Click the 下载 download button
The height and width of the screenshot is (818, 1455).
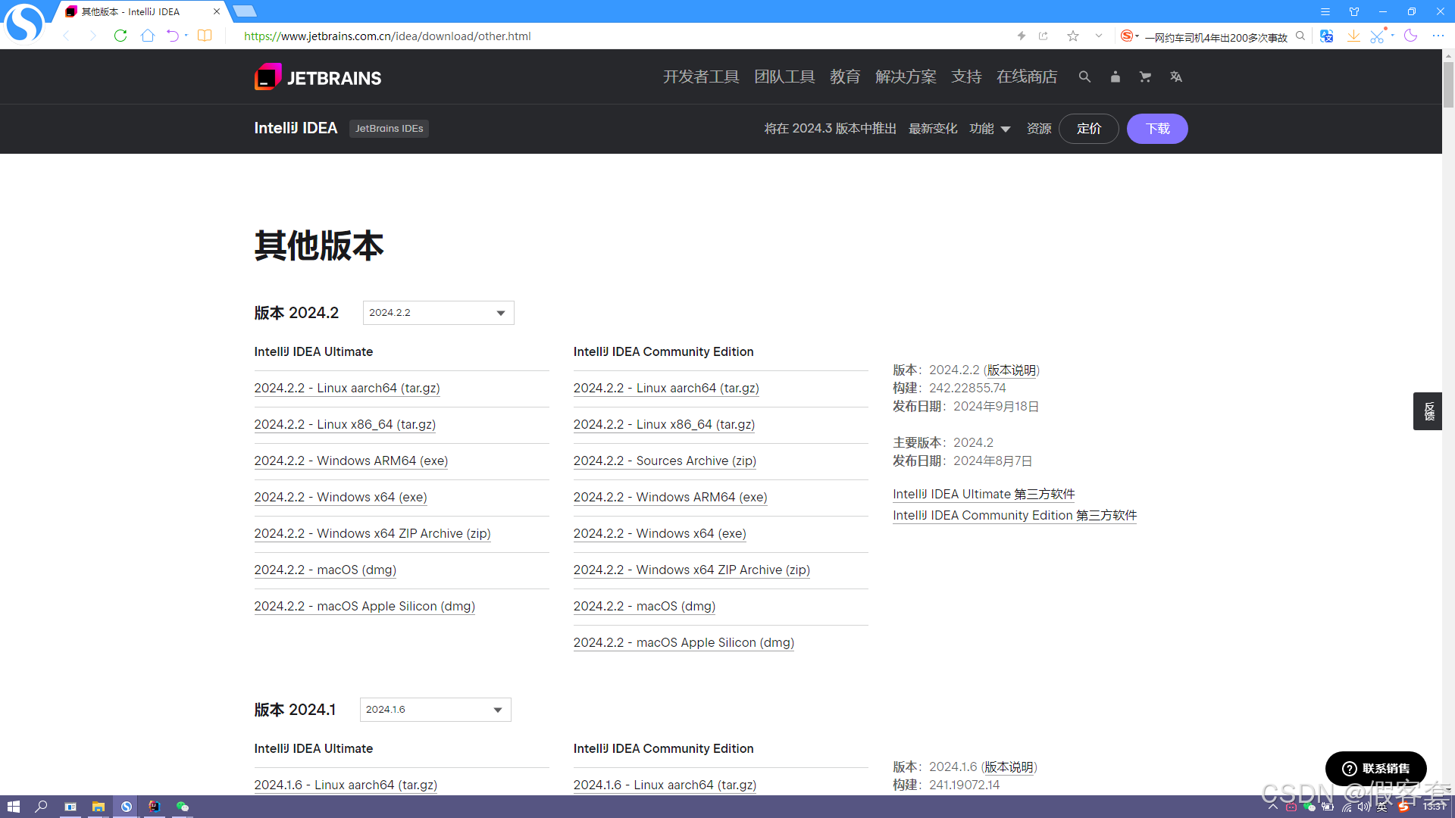tap(1157, 129)
